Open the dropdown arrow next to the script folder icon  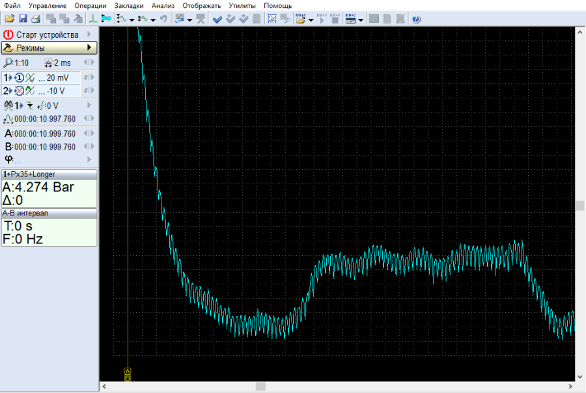[x=311, y=20]
